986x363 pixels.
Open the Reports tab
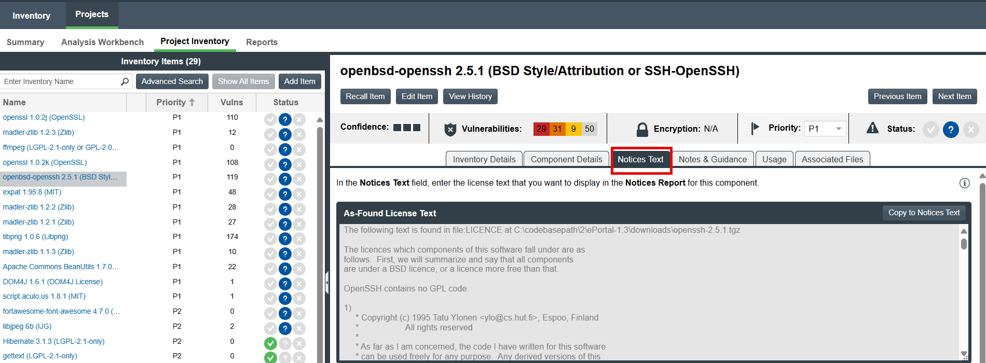pyautogui.click(x=262, y=42)
